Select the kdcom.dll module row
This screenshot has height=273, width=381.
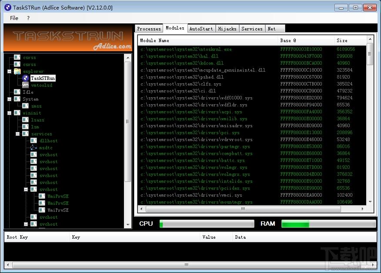tap(252, 63)
